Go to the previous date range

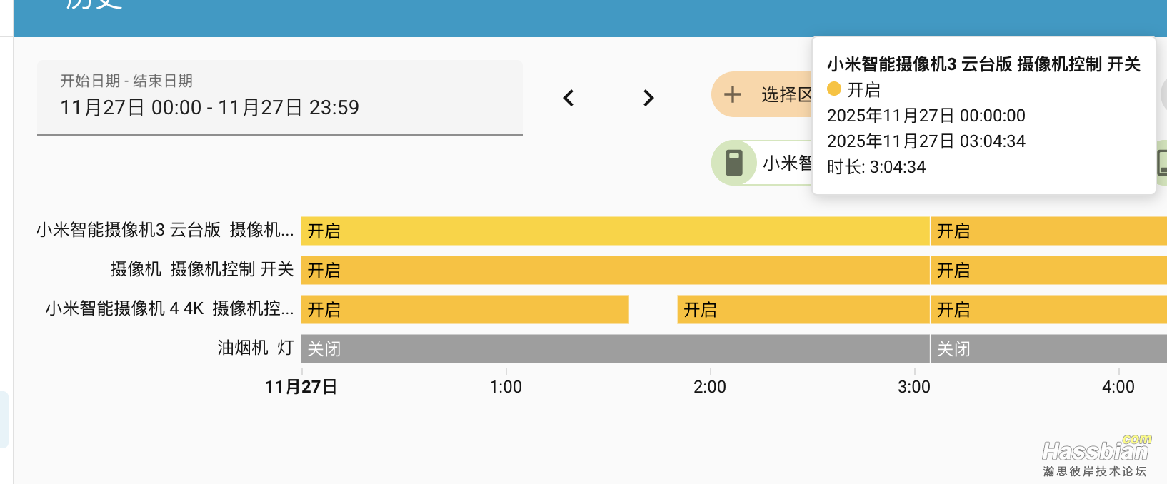click(569, 98)
